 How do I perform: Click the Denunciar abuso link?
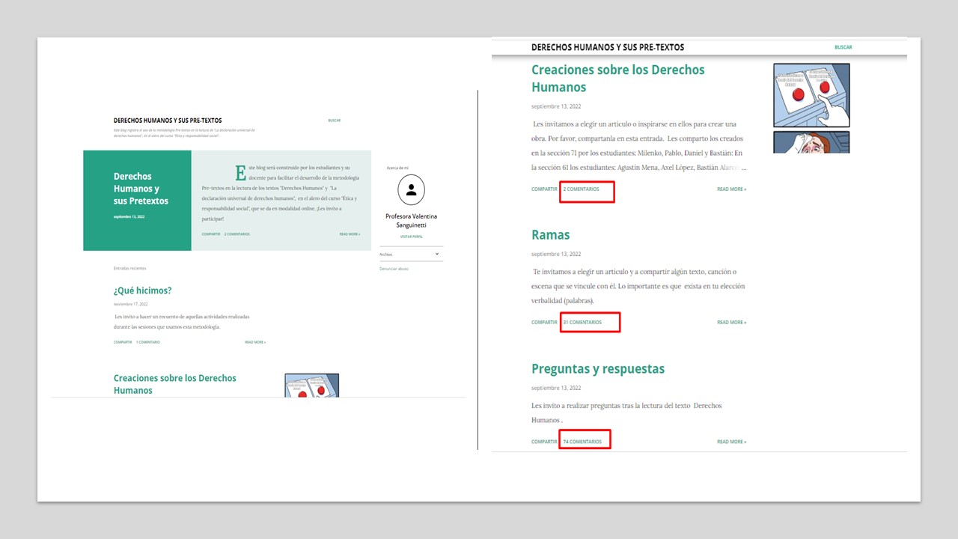click(394, 268)
